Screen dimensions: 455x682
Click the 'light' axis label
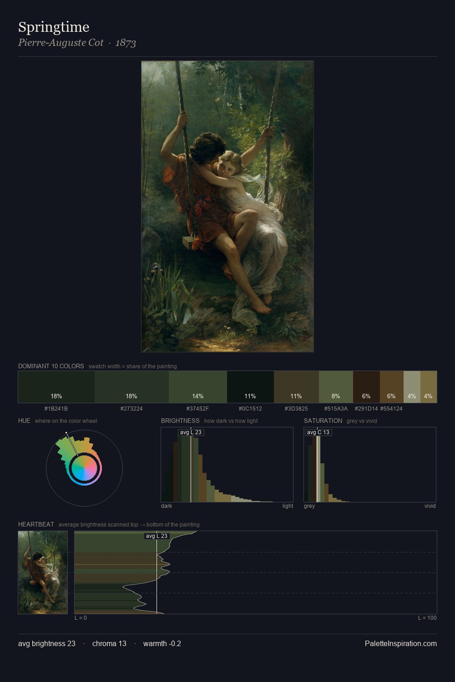pos(288,506)
